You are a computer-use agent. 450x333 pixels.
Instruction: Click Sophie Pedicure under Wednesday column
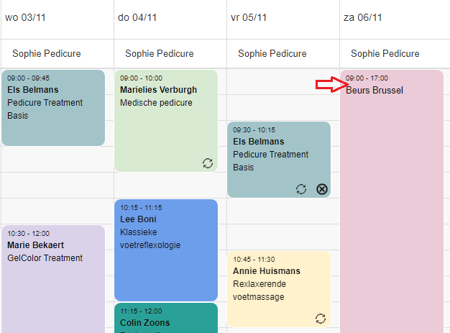(x=47, y=54)
